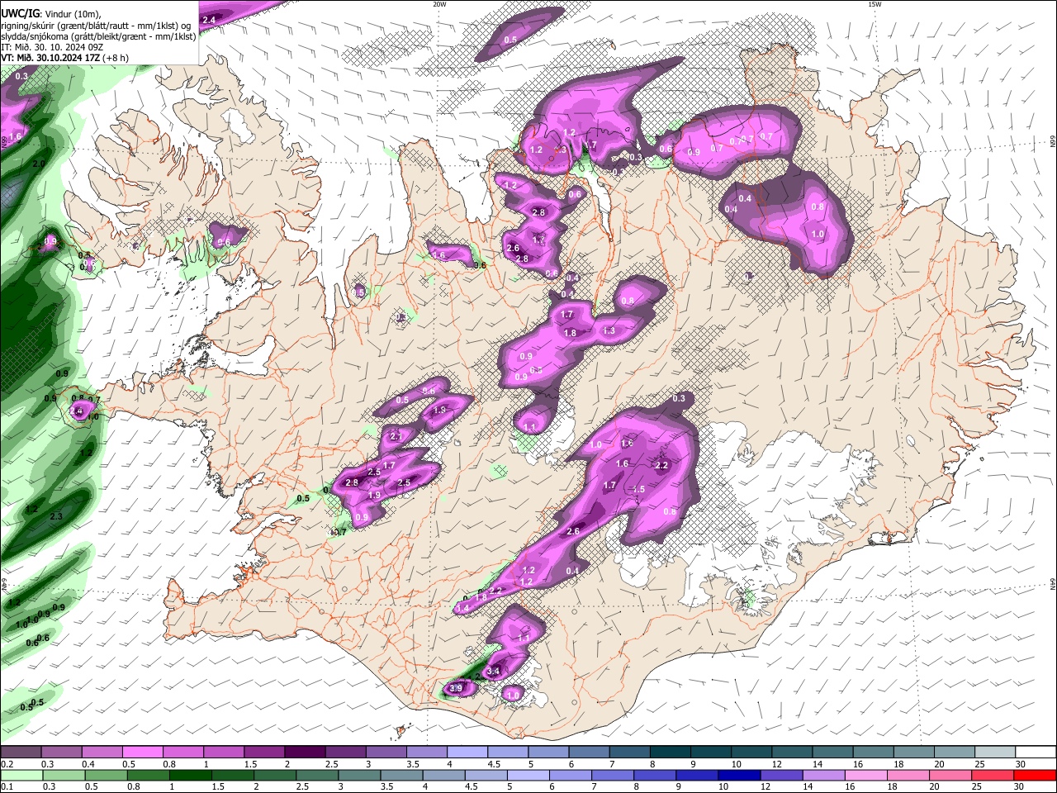The image size is (1057, 793).
Task: Click the 0.2 tick label under the purple scale
Action: (x=7, y=764)
